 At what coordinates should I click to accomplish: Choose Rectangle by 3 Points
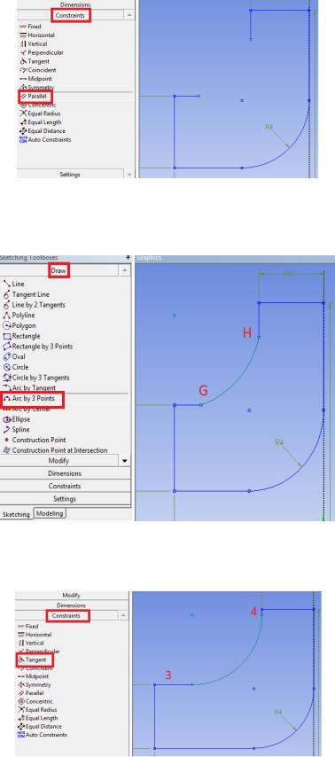coord(37,347)
